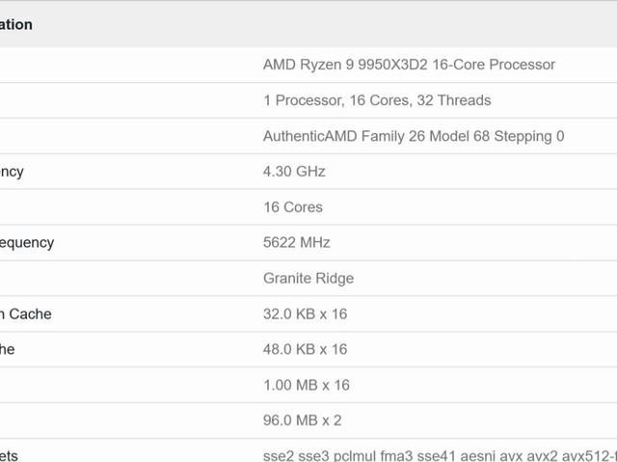Click the AuthenticAMD Family 26 Model 68 text
Viewport: 617px width, 462px height.
[414, 136]
